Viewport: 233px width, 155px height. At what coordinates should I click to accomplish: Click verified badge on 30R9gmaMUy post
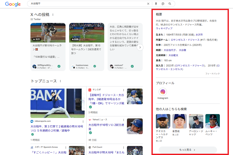click(59, 66)
